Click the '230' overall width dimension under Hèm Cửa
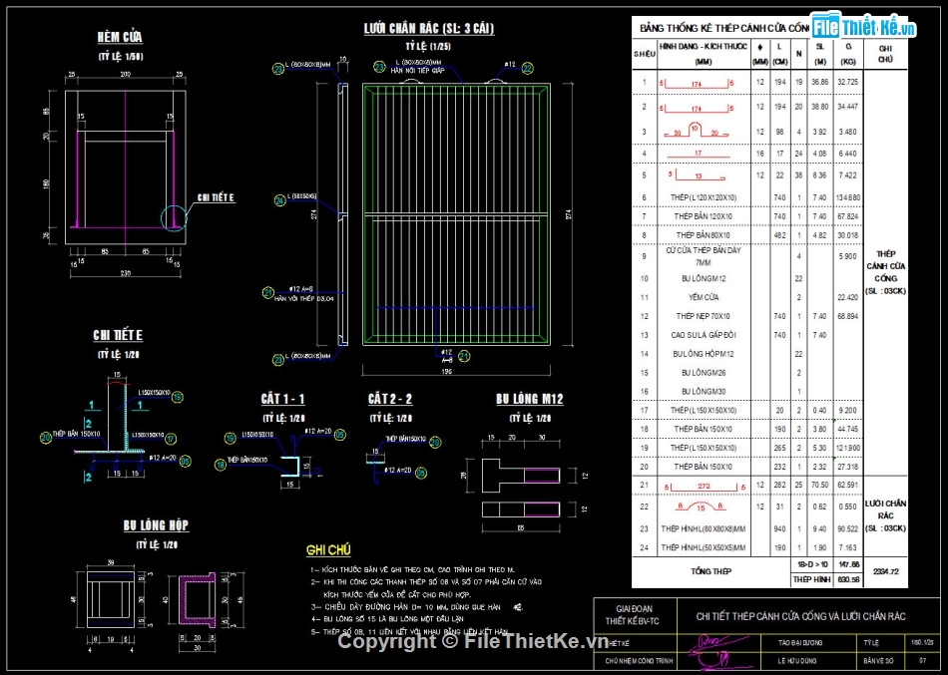The height and width of the screenshot is (675, 948). pyautogui.click(x=125, y=273)
